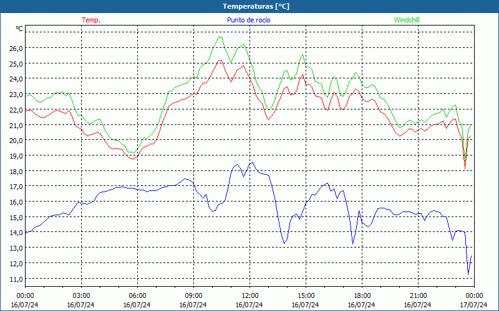Click the 15:00 time axis label
Image resolution: width=499 pixels, height=311 pixels.
[x=306, y=296]
